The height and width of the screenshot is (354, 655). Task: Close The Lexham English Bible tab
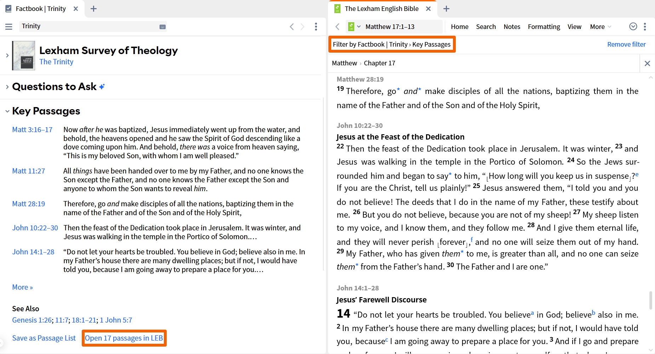pyautogui.click(x=428, y=9)
